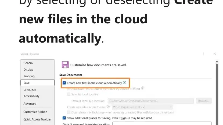Click info icon next to AutoSave files option
Image resolution: width=223 pixels, height=125 pixels.
point(143,88)
